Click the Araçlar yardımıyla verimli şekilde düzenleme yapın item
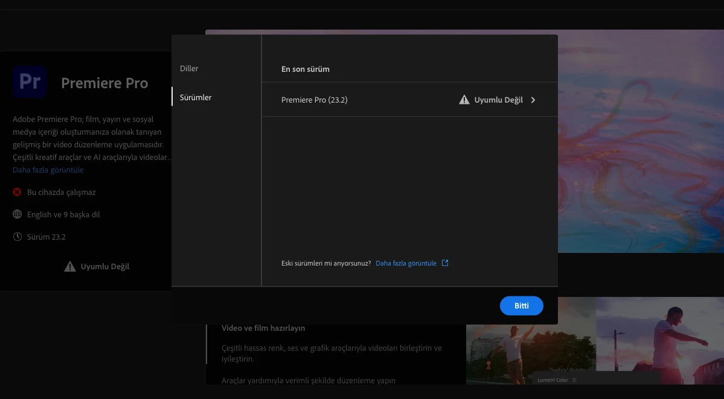Viewport: 724px width, 399px height. [x=309, y=381]
